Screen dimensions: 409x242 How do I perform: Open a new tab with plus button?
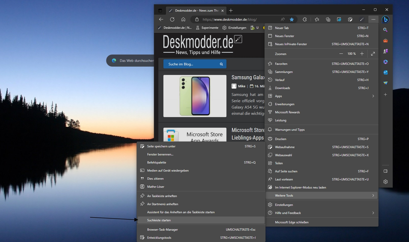point(231,11)
